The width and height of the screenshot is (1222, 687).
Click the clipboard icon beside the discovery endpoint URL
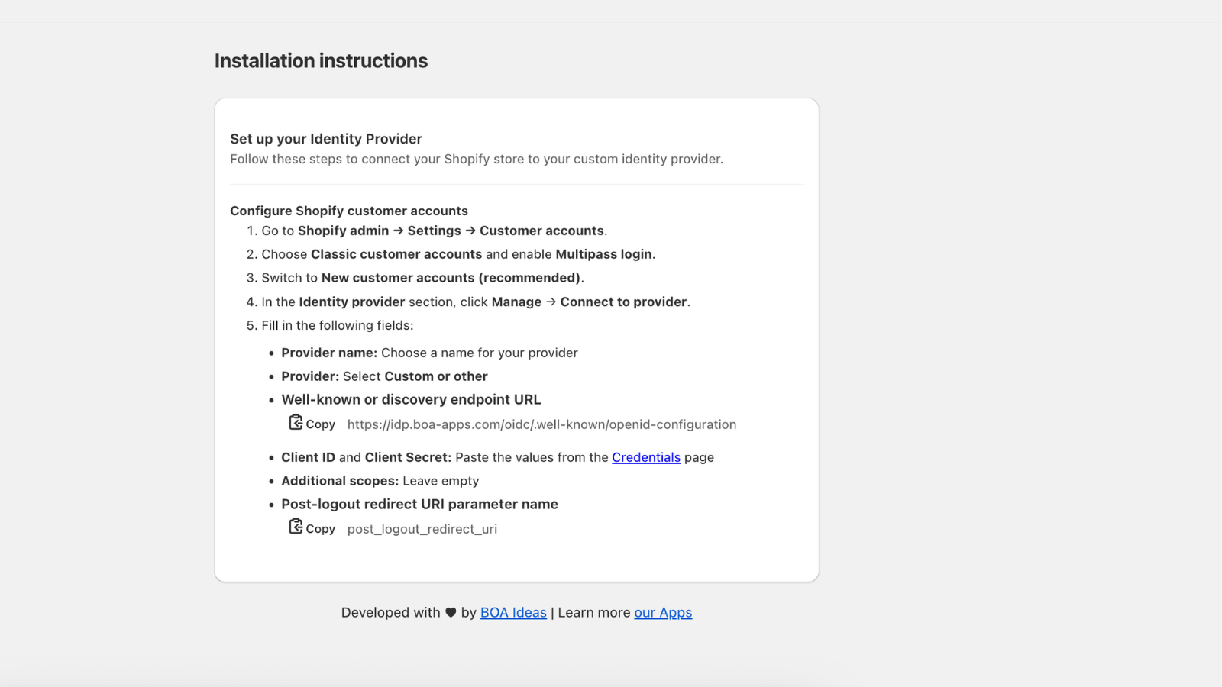(296, 422)
